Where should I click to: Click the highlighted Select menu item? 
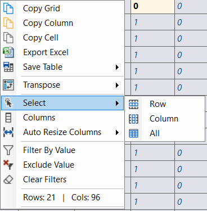pos(62,103)
